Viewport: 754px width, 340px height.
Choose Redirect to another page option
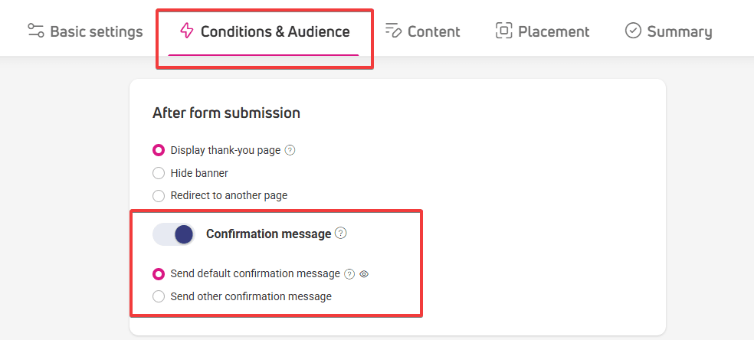click(x=158, y=196)
